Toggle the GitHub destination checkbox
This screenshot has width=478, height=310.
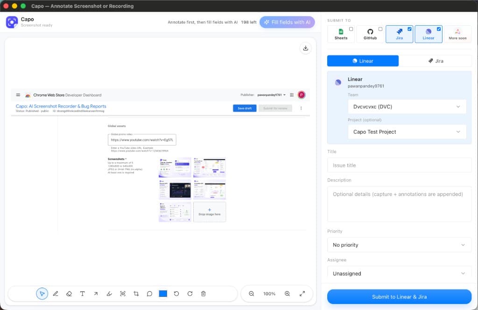pyautogui.click(x=380, y=29)
